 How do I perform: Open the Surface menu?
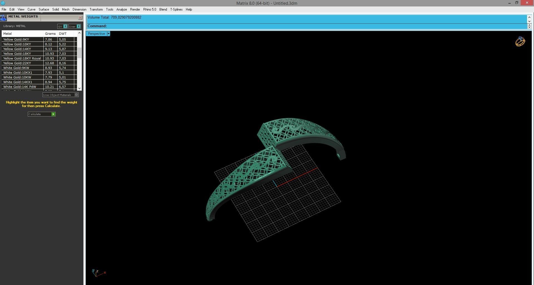point(44,9)
